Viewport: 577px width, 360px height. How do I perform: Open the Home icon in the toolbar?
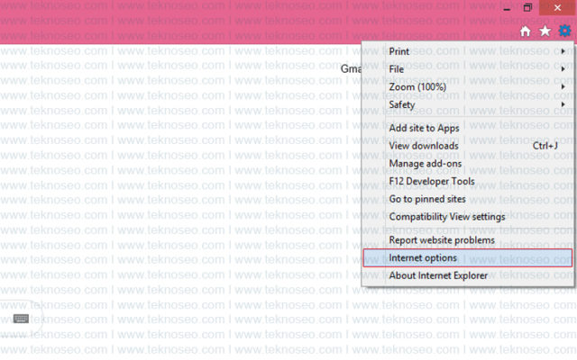tap(525, 31)
